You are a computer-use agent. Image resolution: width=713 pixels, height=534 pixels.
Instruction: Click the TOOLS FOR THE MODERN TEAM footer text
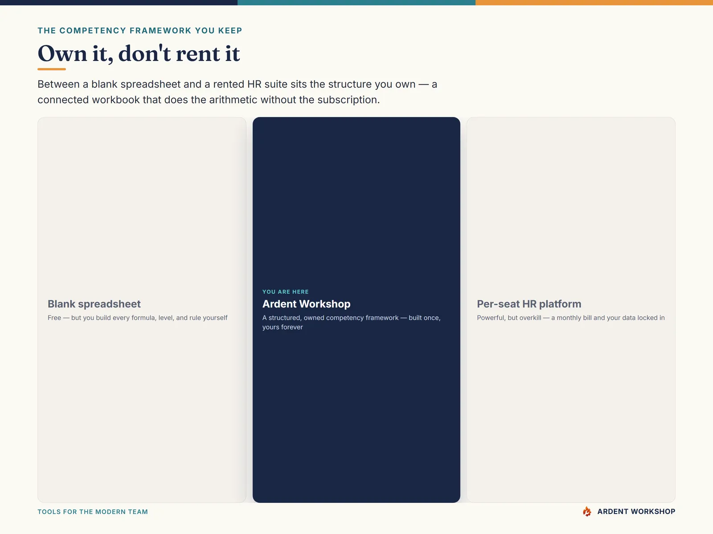tap(93, 512)
